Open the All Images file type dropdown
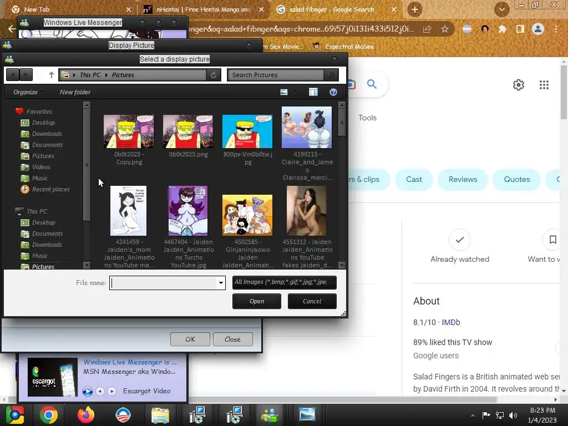568x426 pixels. coord(285,282)
